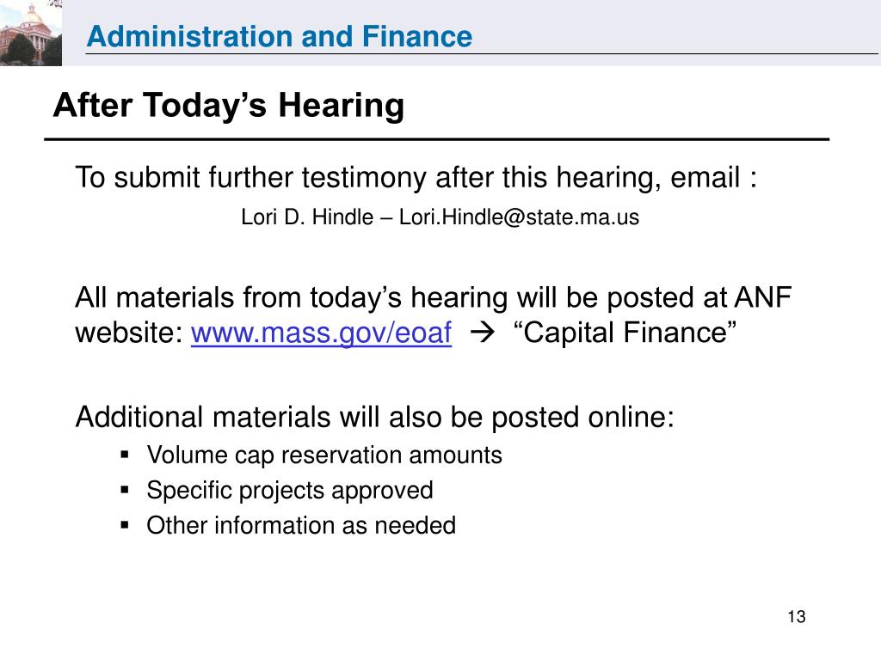The height and width of the screenshot is (660, 881).
Task: Select the Volume cap reservation amounts bullet
Action: pyautogui.click(x=324, y=455)
